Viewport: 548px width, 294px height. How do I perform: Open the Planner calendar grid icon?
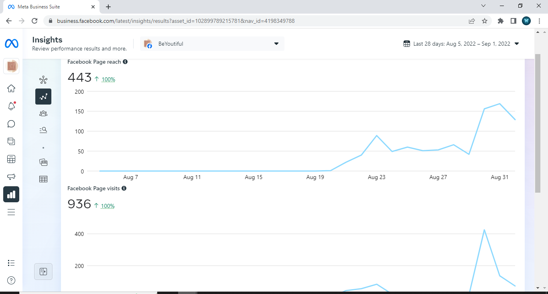click(11, 159)
